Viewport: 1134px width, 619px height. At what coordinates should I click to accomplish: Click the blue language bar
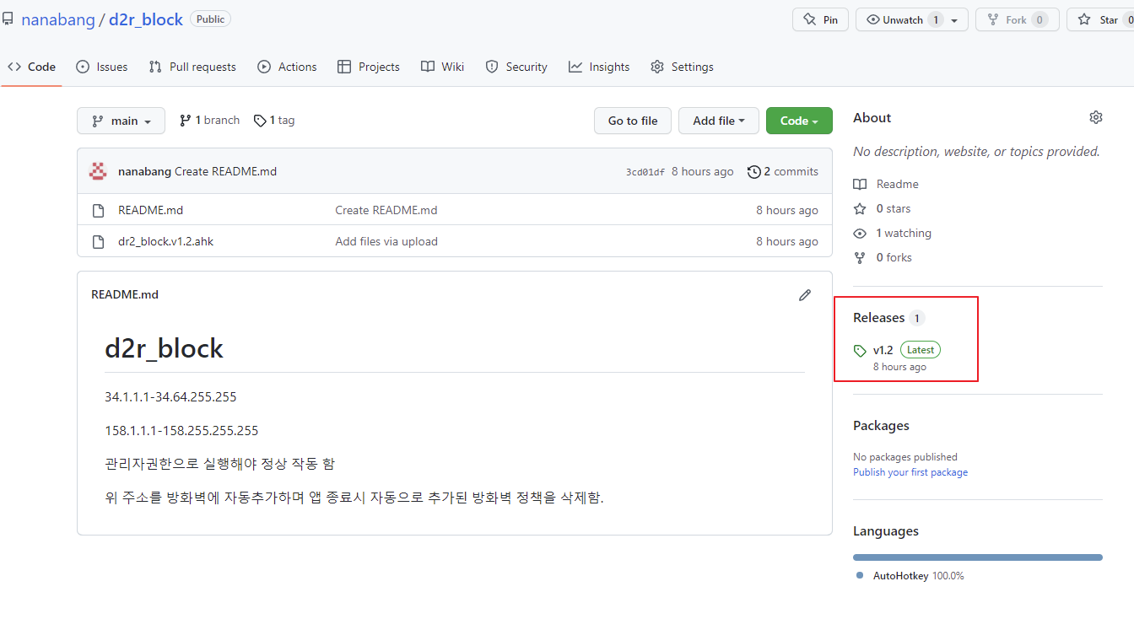[x=978, y=557]
